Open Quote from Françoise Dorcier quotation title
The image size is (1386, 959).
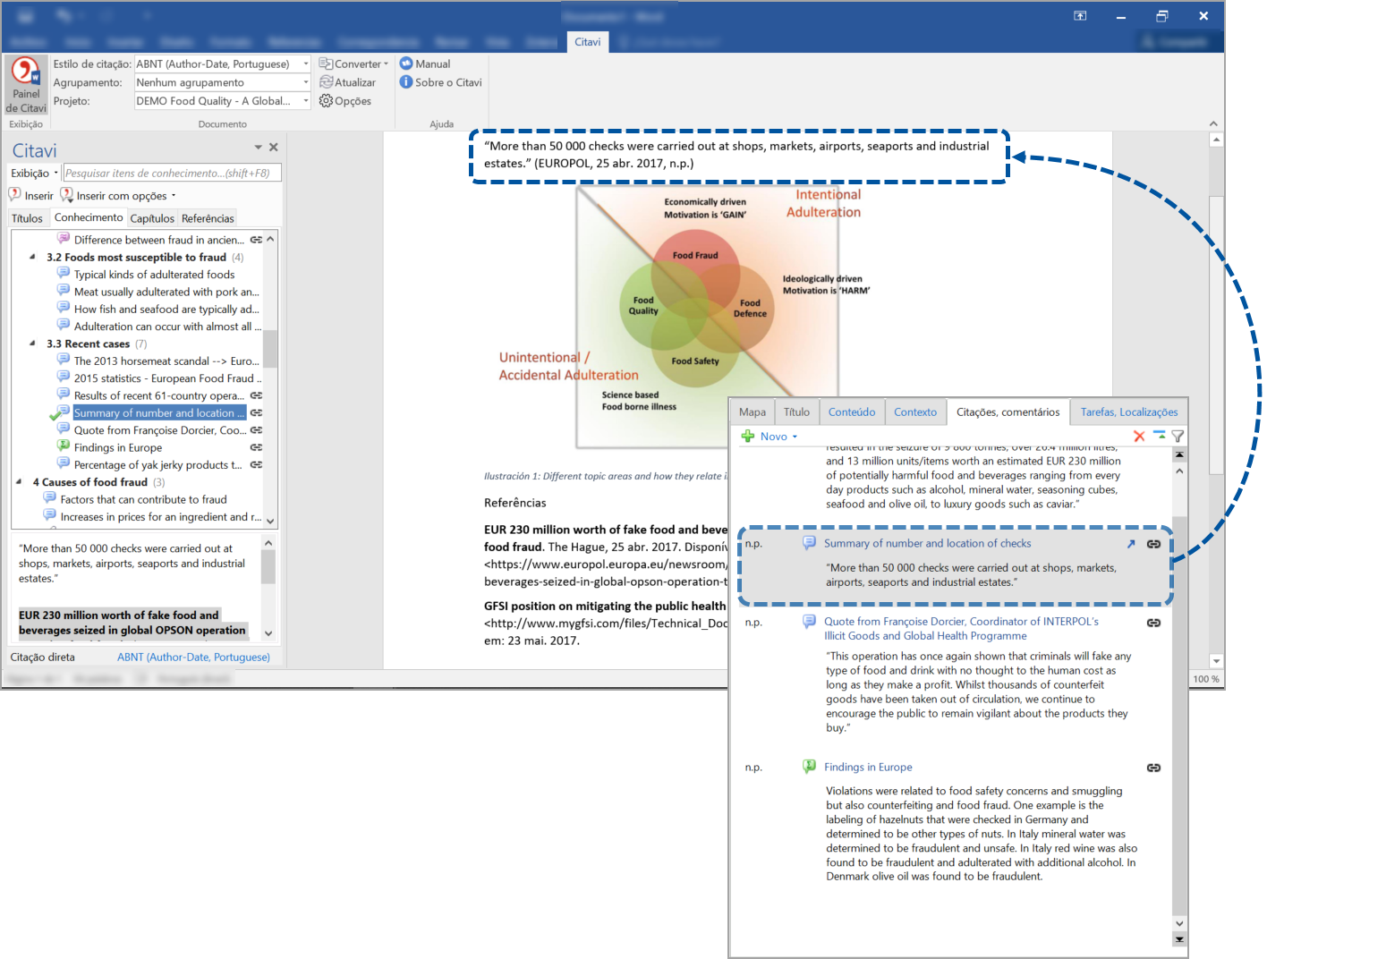[961, 628]
